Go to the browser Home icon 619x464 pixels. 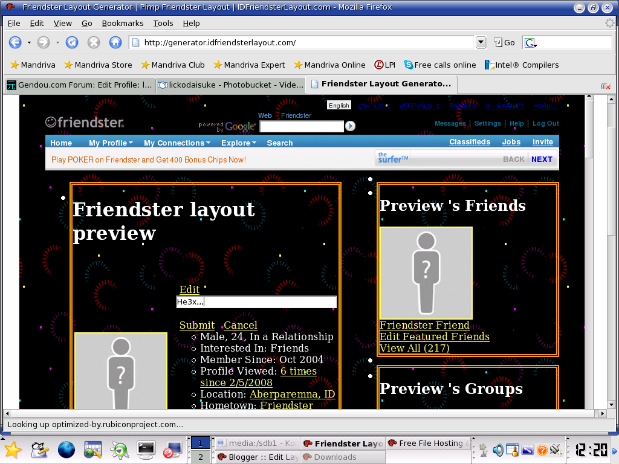click(115, 42)
